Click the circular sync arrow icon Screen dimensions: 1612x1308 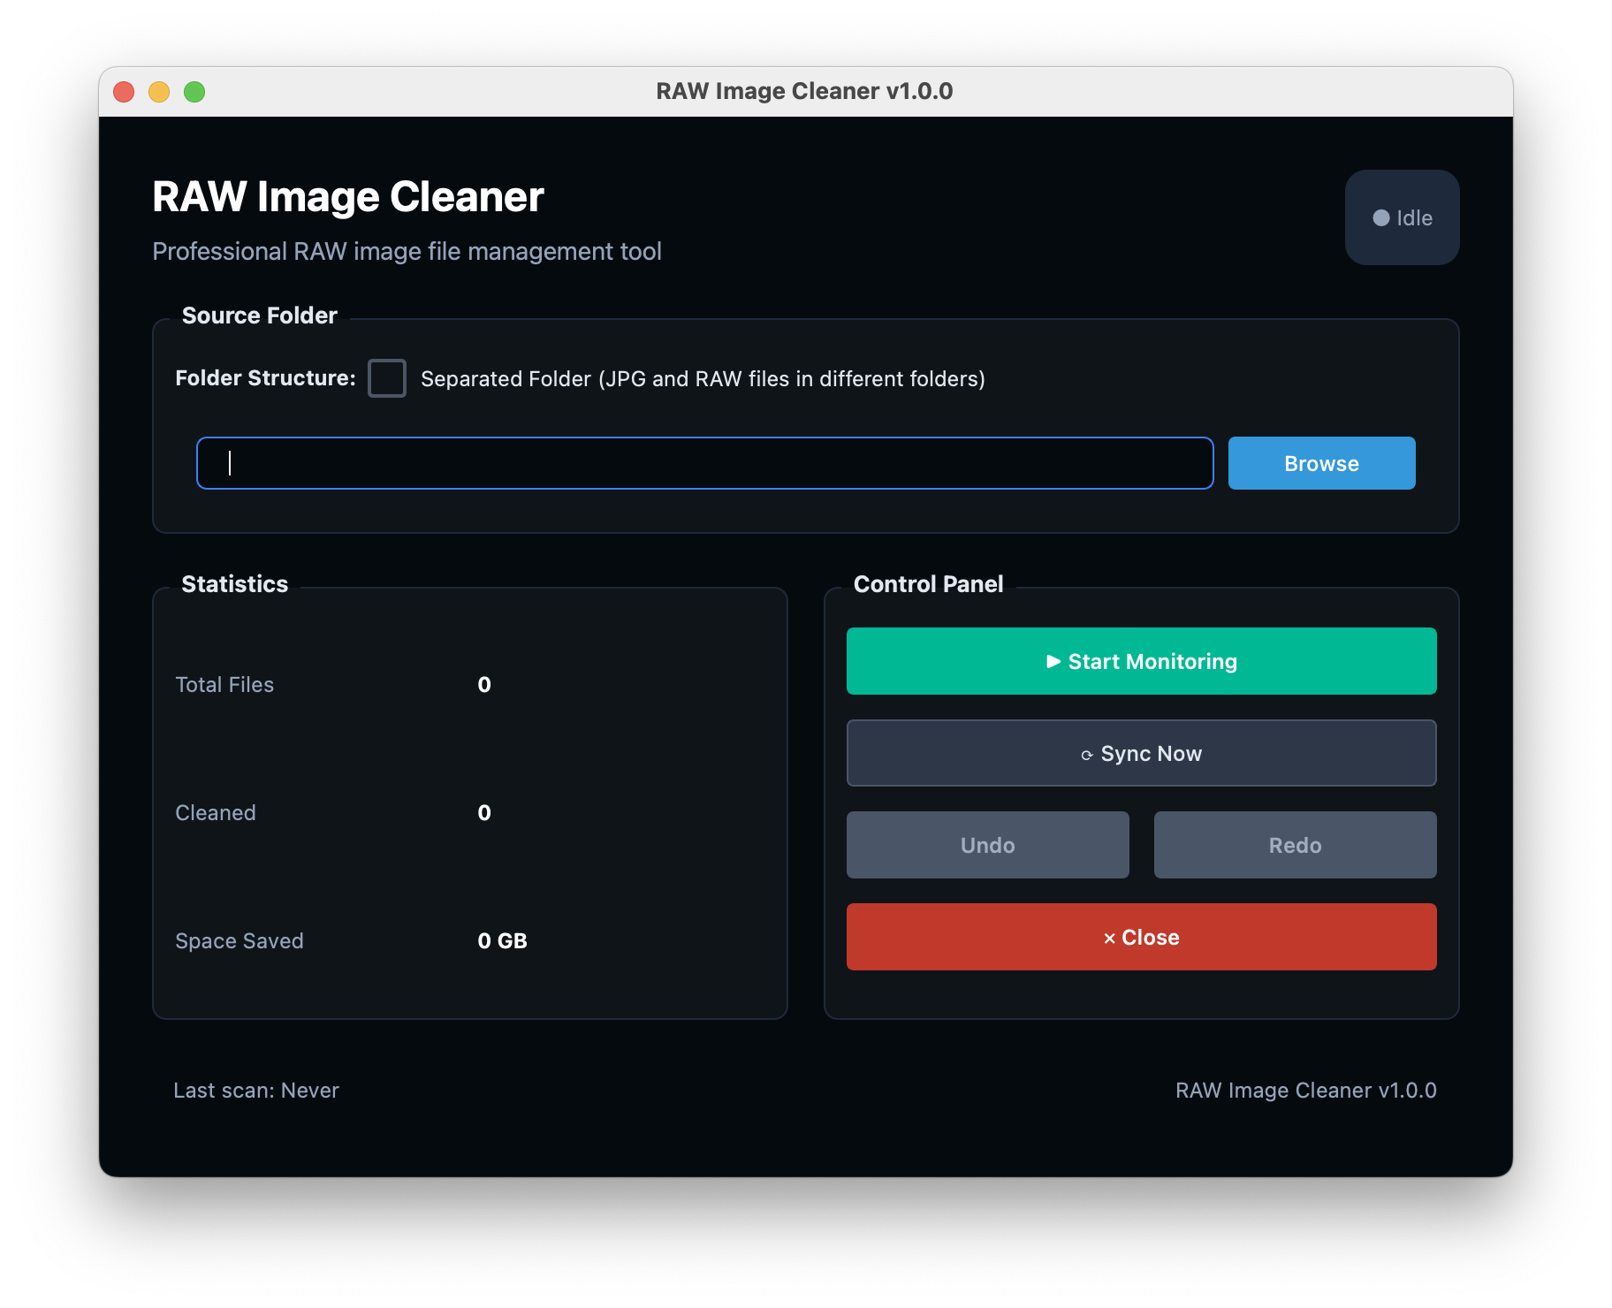(1087, 755)
